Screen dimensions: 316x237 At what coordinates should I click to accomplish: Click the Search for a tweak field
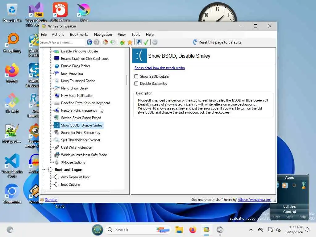[62, 42]
